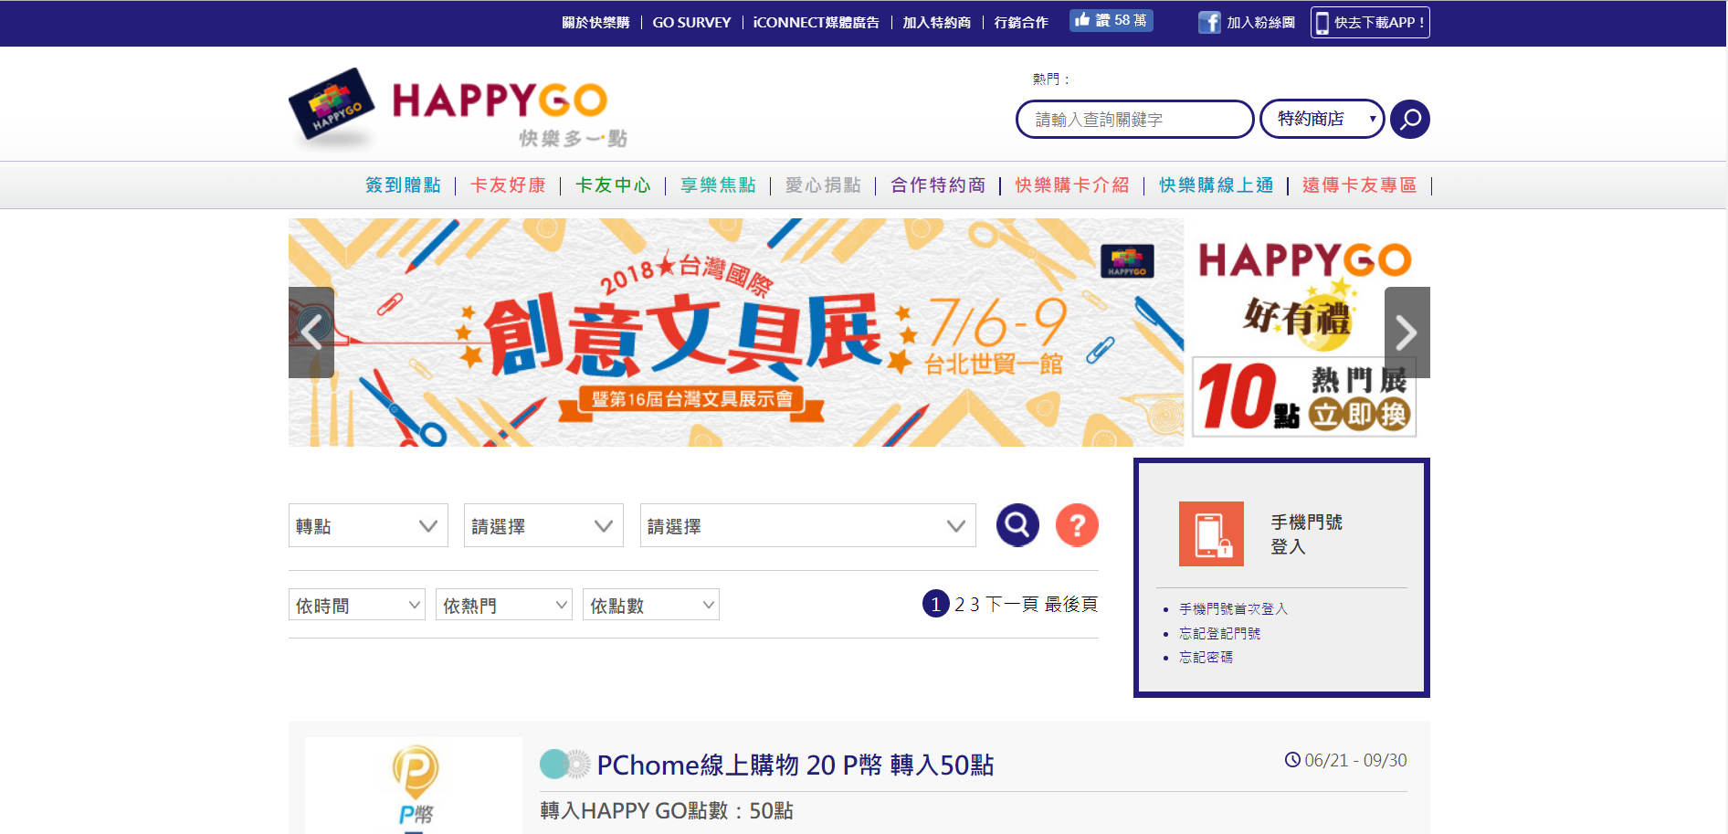Click the 快去下載APP button
Image resolution: width=1728 pixels, height=834 pixels.
pos(1370,23)
